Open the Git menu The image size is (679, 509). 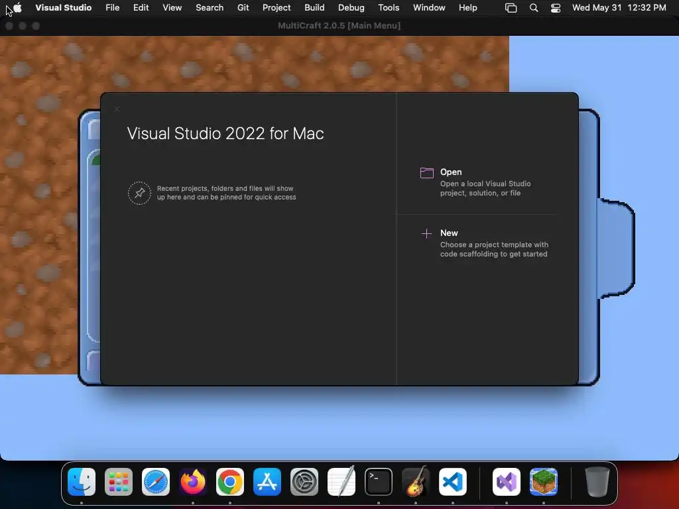coord(243,7)
